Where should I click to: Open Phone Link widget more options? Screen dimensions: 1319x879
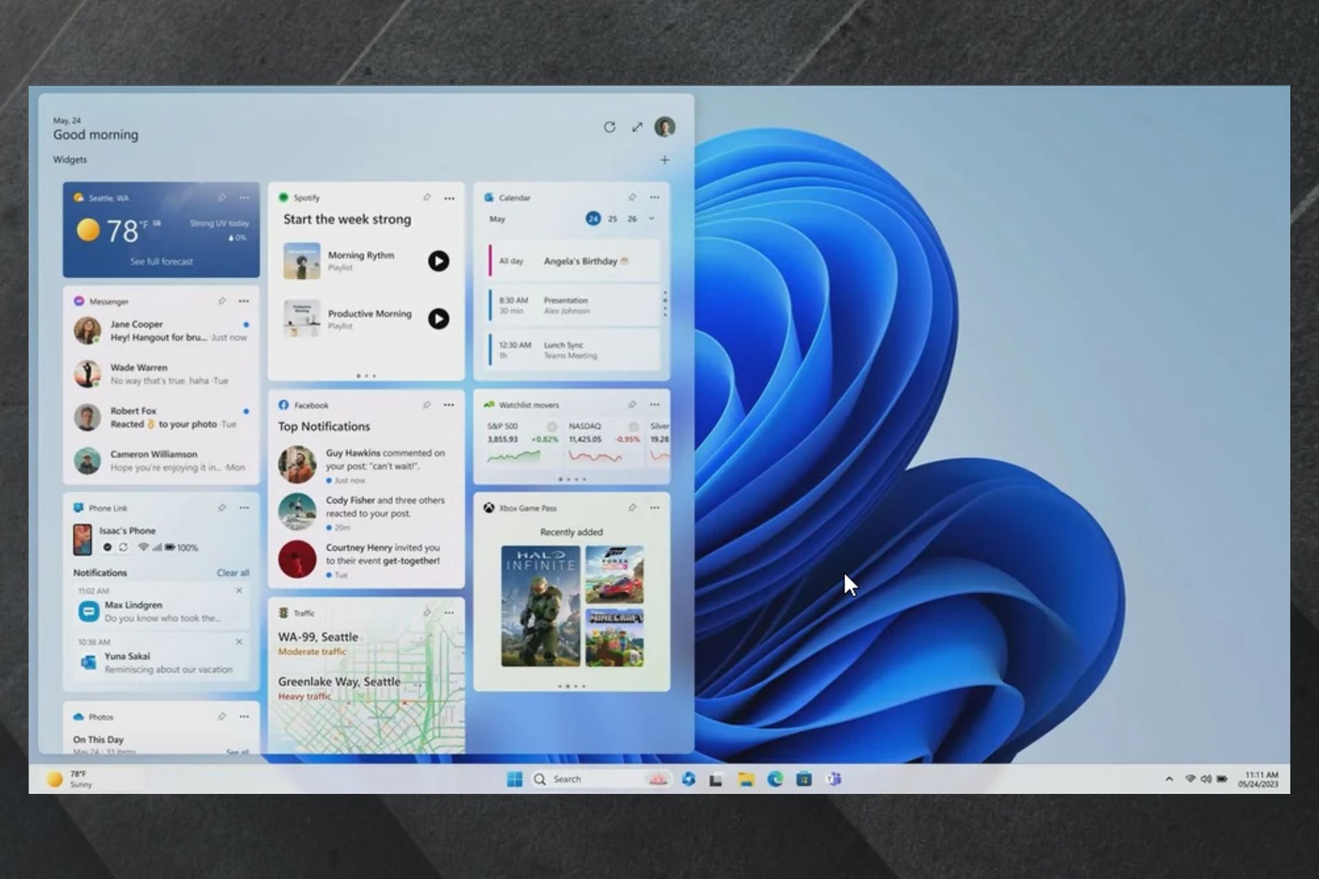pos(244,507)
